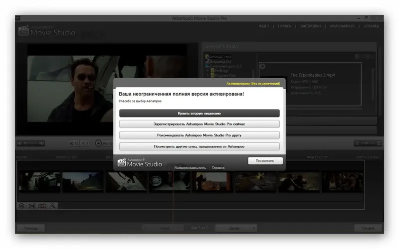Open the MYASHAMPOO menu
Image resolution: width=399 pixels, height=249 pixels.
tap(342, 26)
